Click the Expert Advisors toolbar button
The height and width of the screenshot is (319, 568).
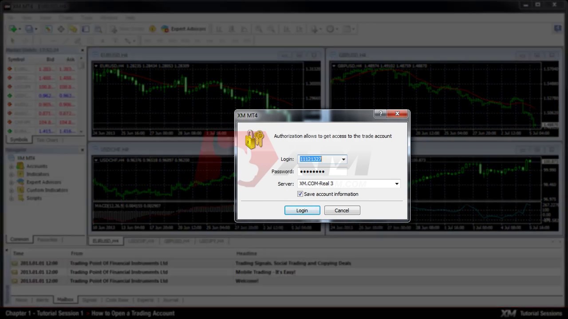[x=184, y=29]
